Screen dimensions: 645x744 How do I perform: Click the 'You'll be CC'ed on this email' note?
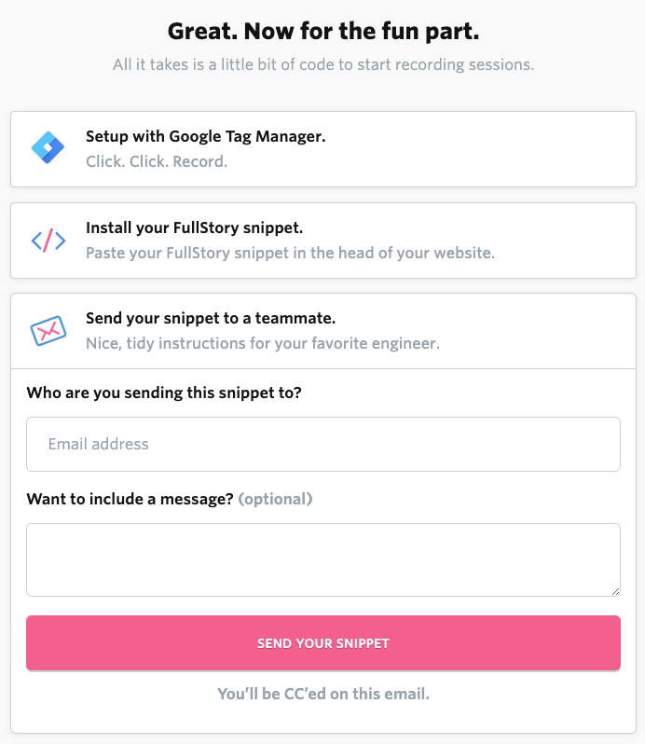click(323, 694)
